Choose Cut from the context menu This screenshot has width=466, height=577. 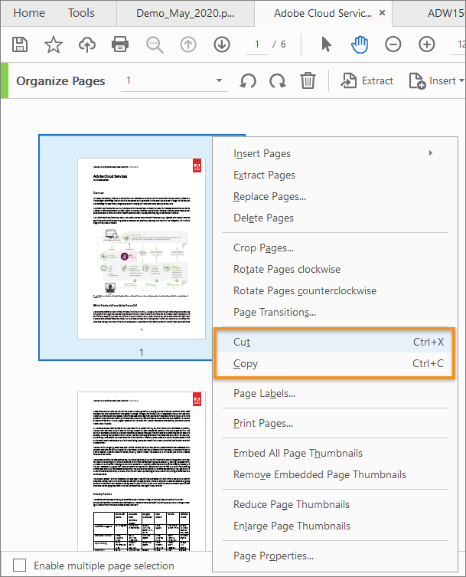(x=335, y=342)
